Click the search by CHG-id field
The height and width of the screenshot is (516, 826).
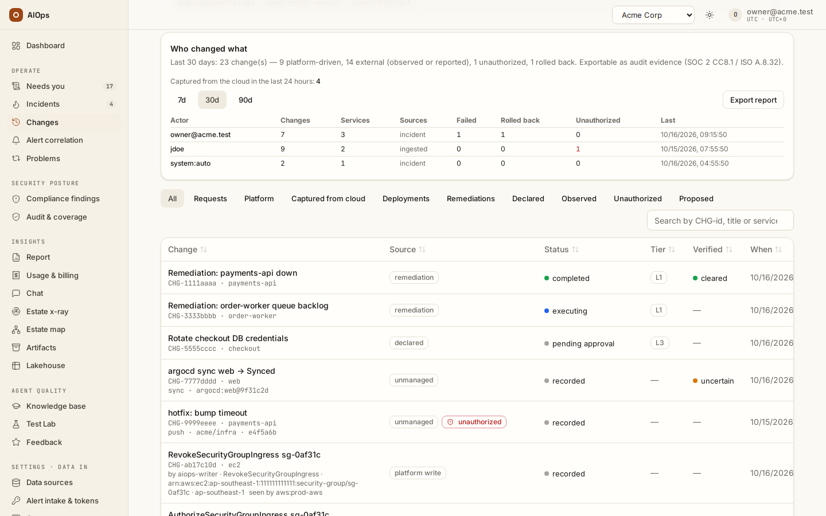click(720, 220)
